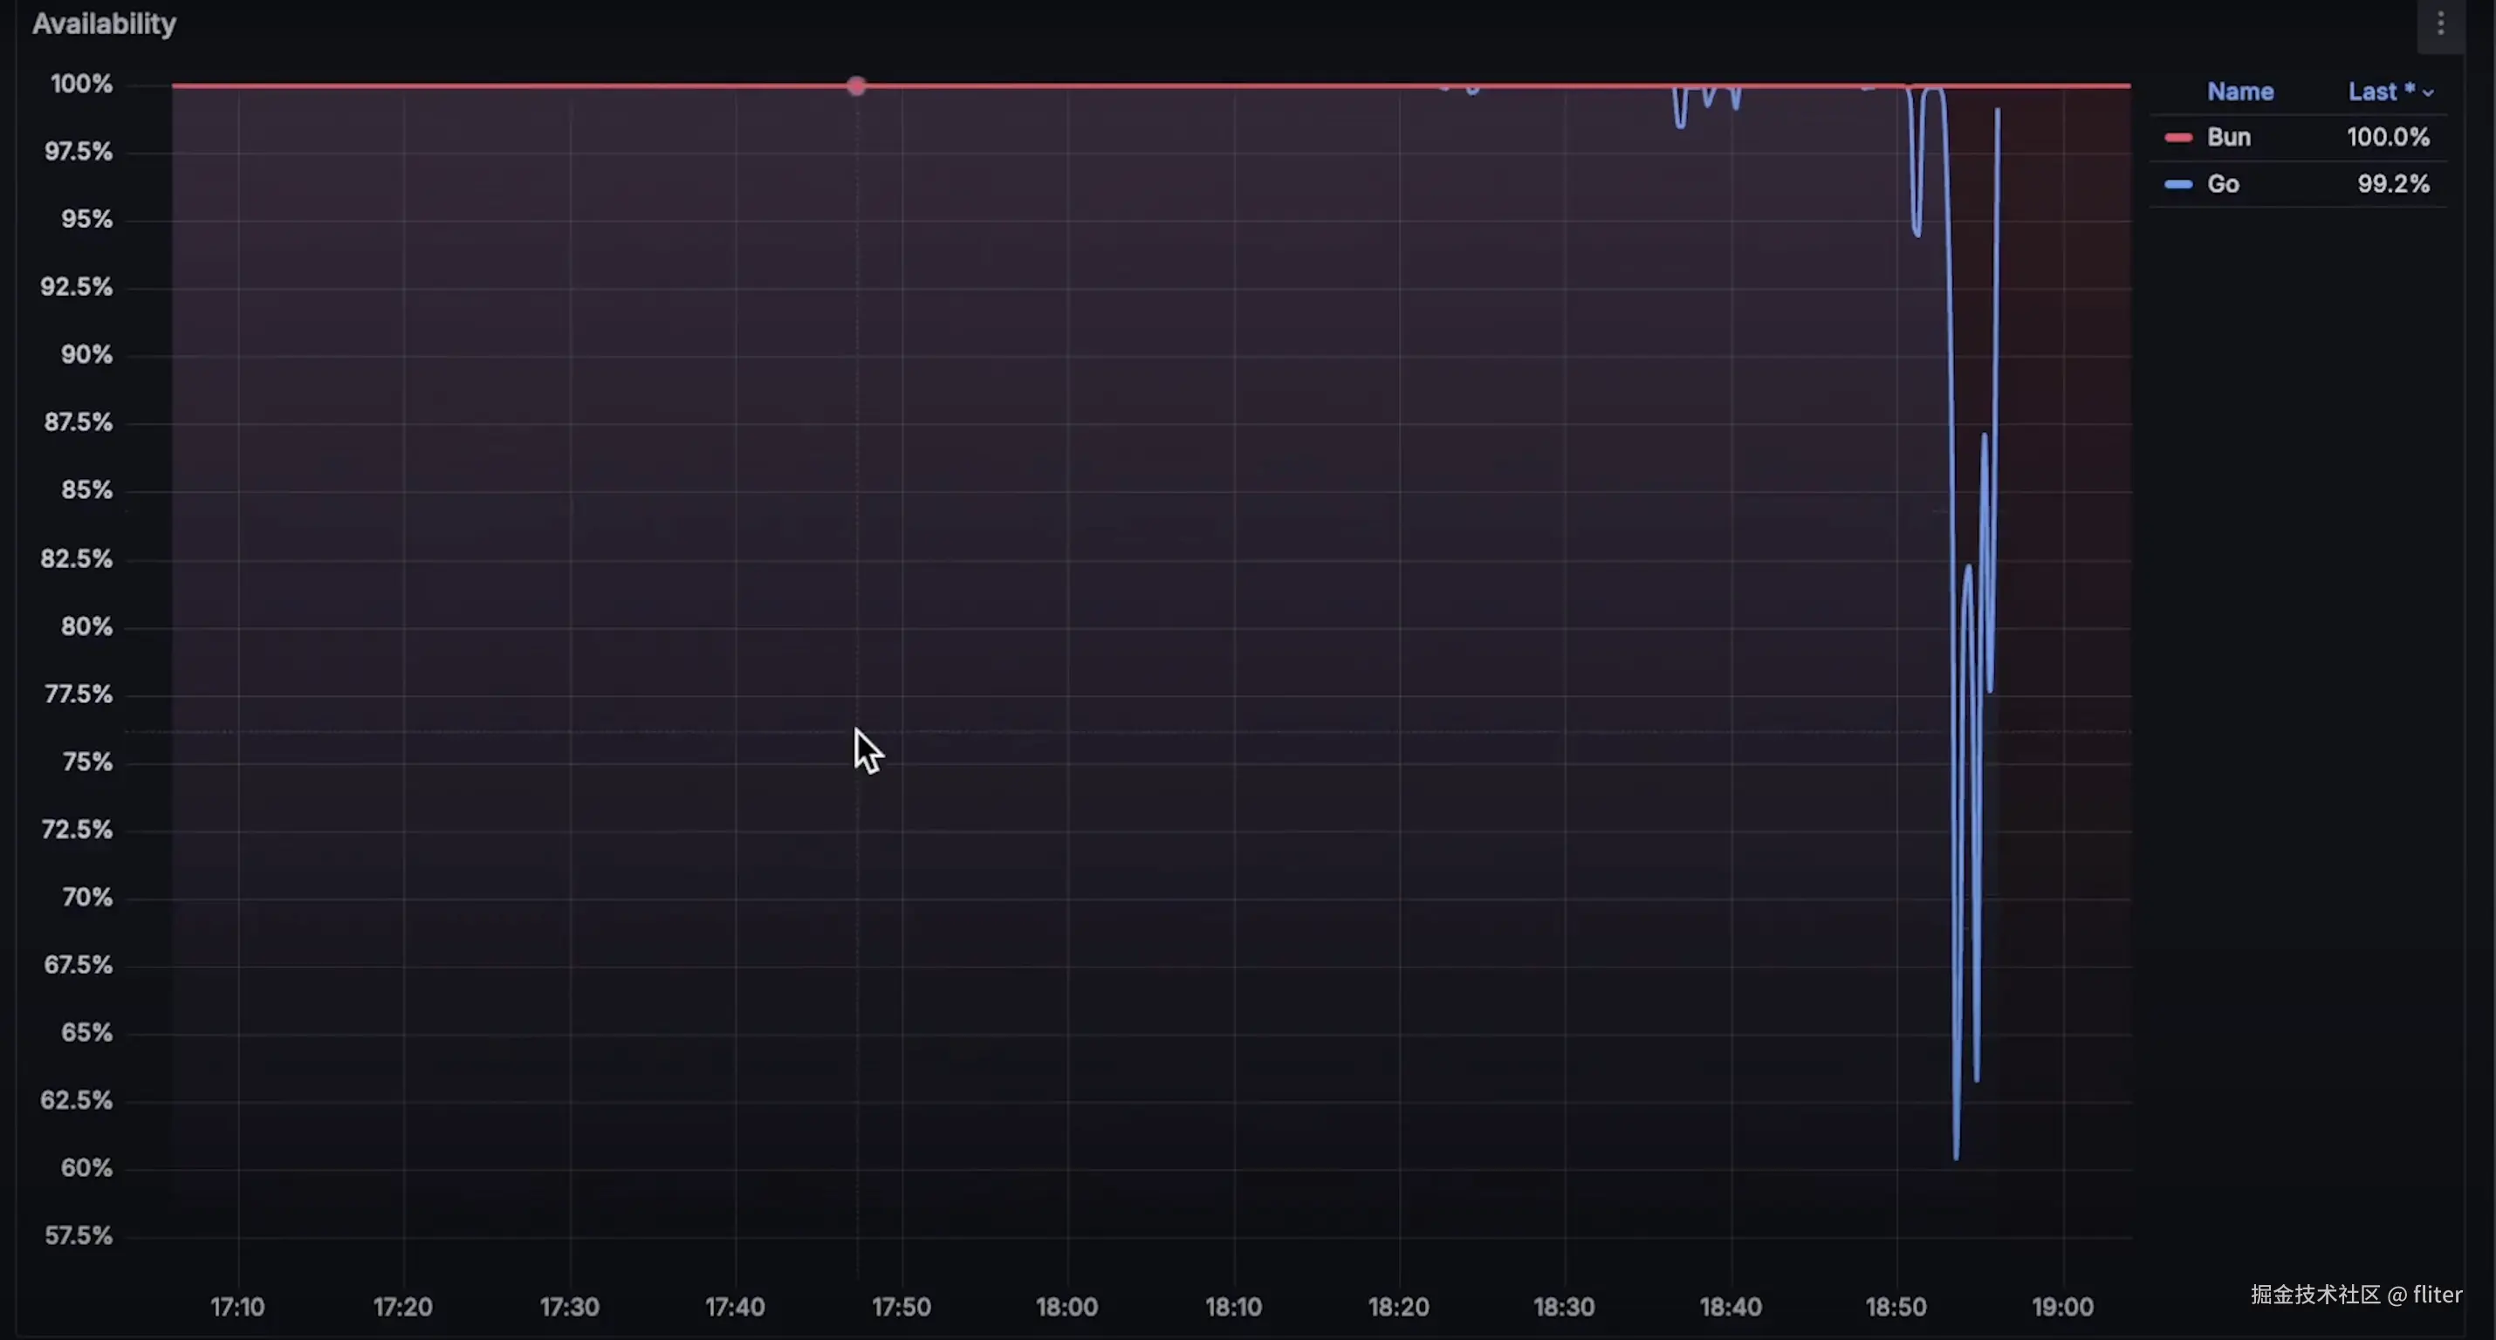This screenshot has height=1340, width=2496.
Task: Click the 100% y-axis label
Action: (x=81, y=85)
